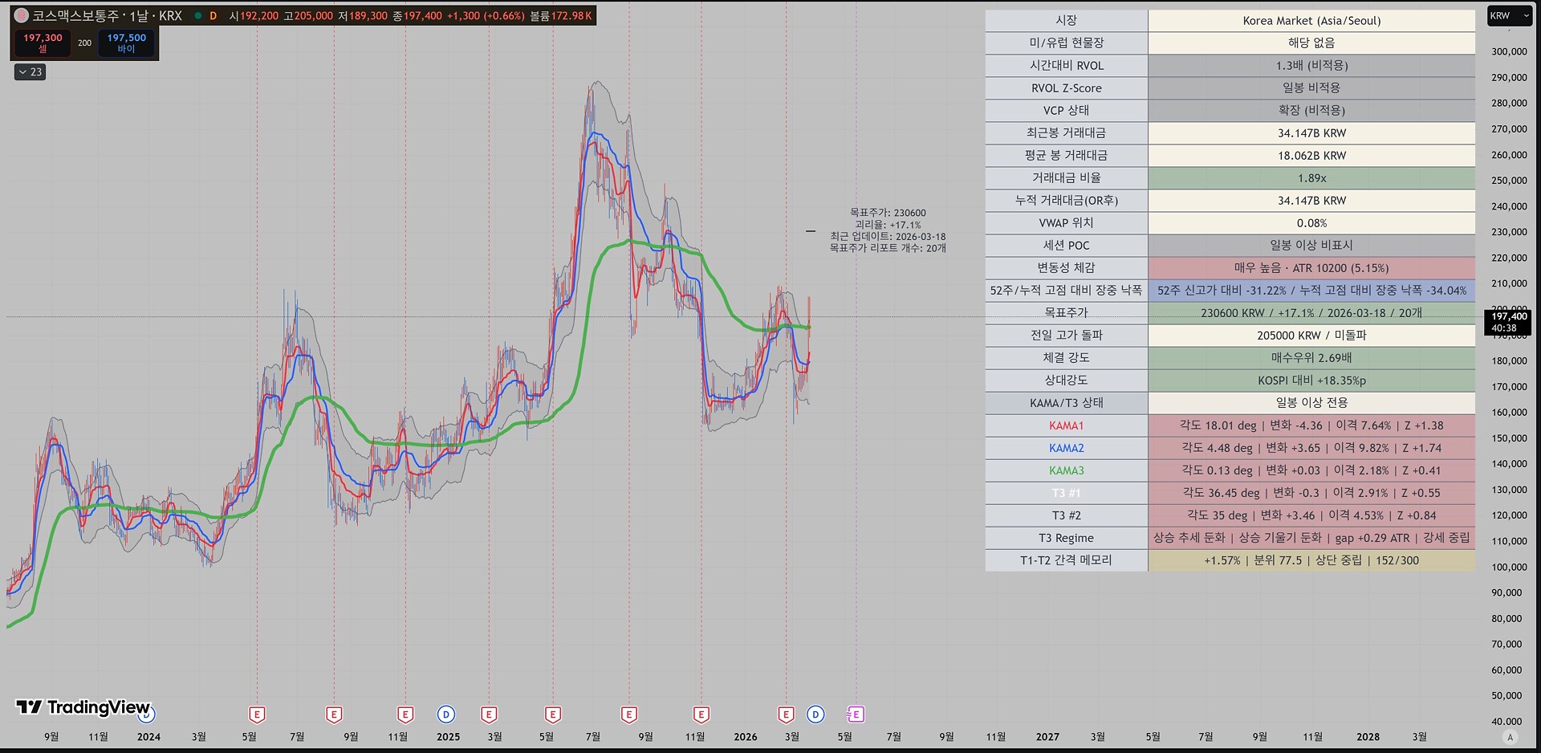
Task: Click the 목표주가 230600 target price label
Action: 888,214
